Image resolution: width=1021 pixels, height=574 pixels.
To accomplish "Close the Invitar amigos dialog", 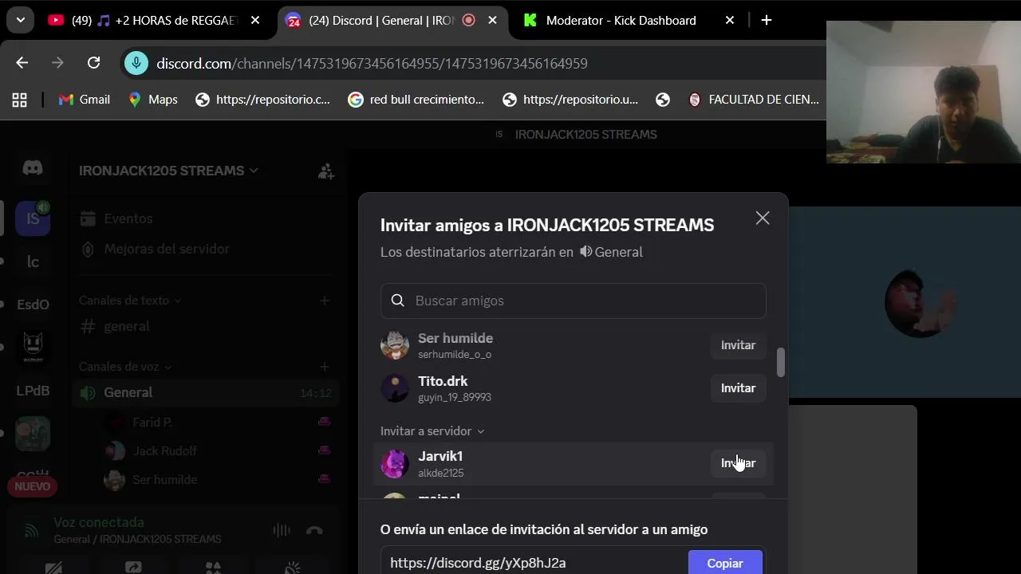I will tap(763, 218).
